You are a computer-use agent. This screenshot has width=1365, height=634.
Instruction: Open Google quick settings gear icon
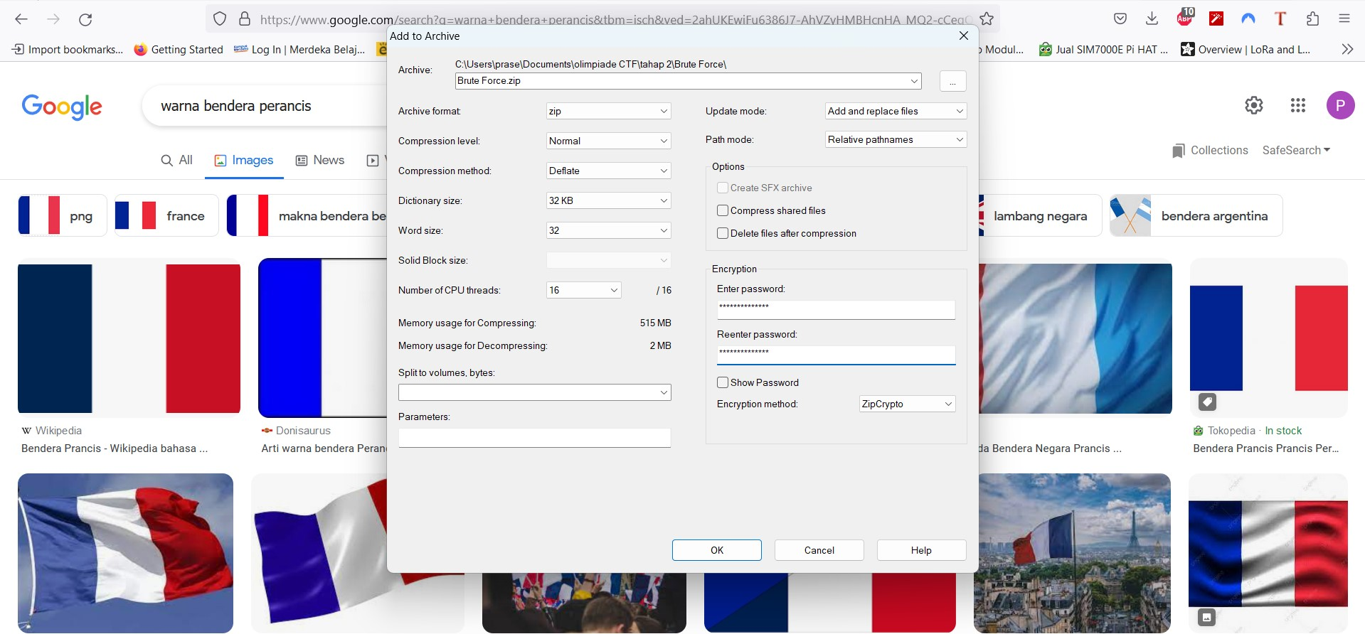1253,106
